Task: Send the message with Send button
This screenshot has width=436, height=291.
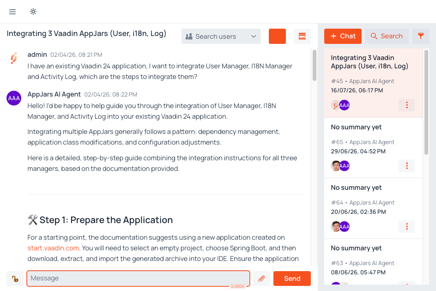Action: [x=292, y=279]
